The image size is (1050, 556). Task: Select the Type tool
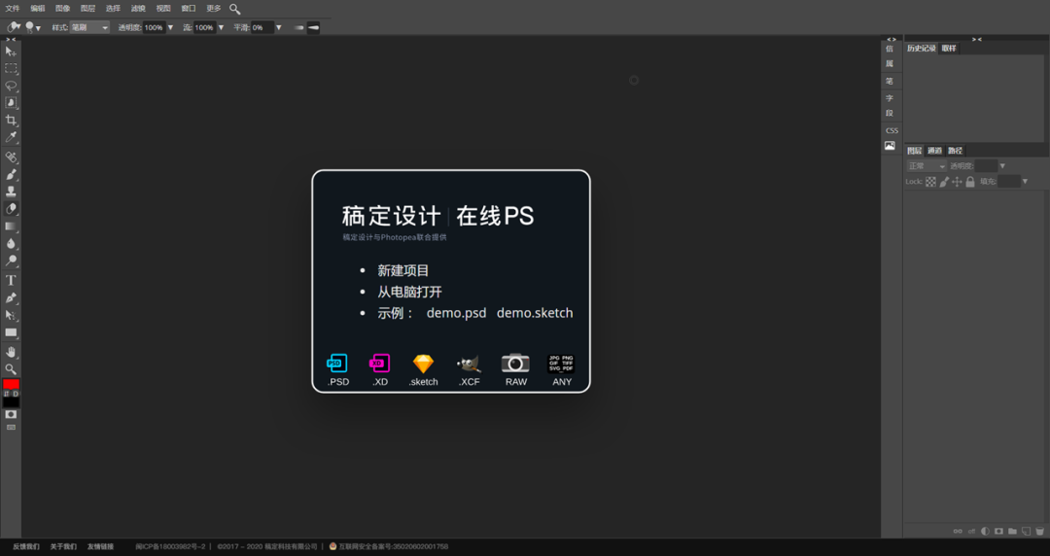[x=11, y=280]
